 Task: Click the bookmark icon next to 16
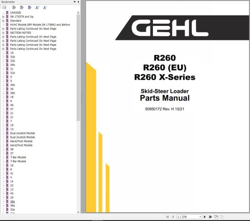tap(7, 166)
